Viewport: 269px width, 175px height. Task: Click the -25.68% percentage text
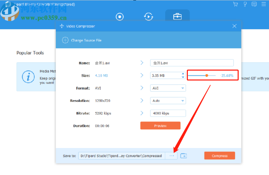click(x=227, y=76)
